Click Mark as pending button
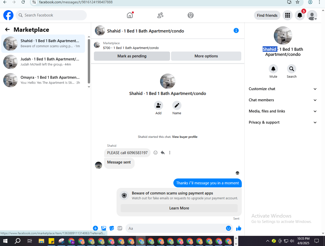The image size is (325, 246). 132,56
